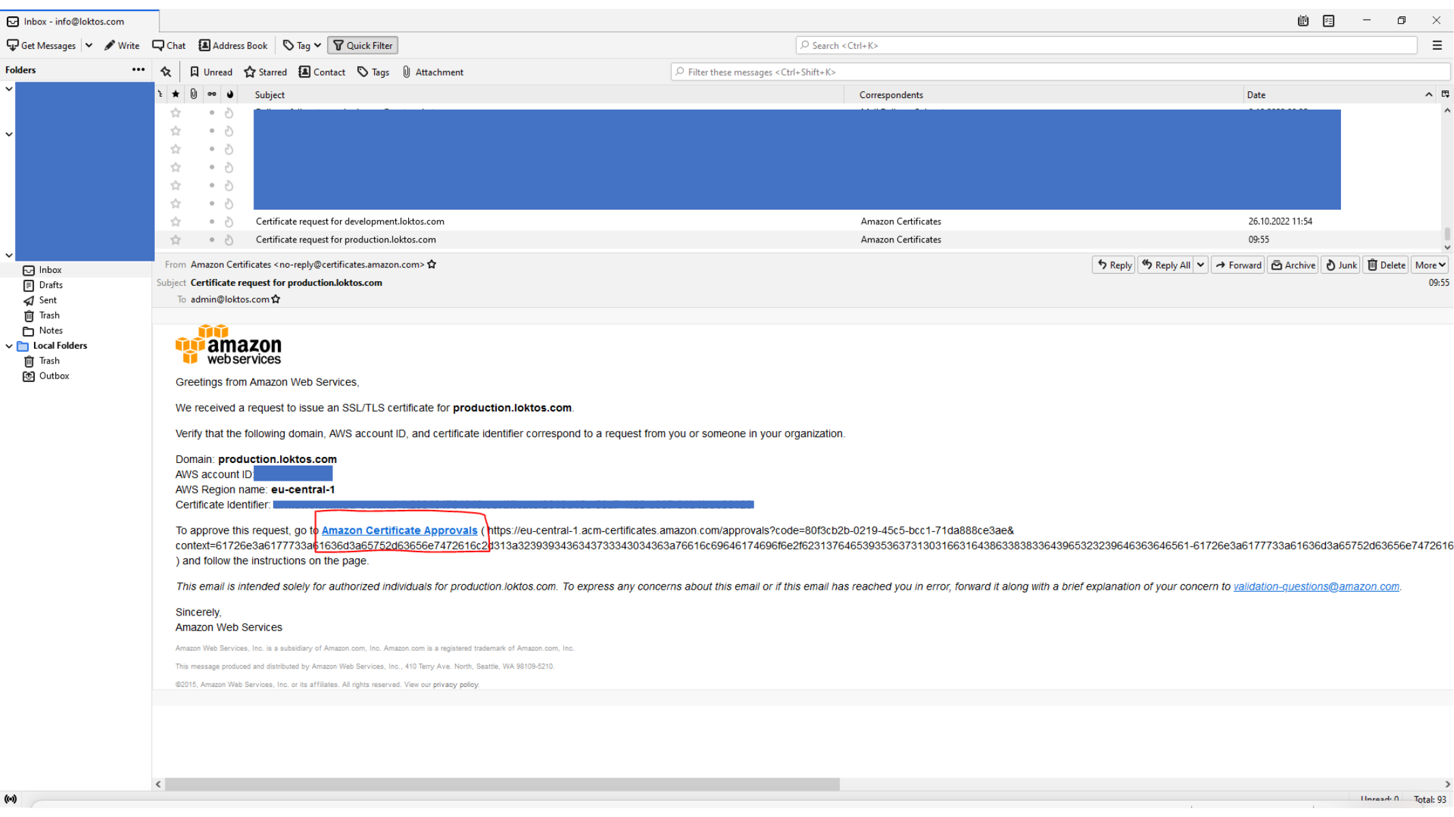The width and height of the screenshot is (1454, 817).
Task: Open the calendar tab icon
Action: (1303, 21)
